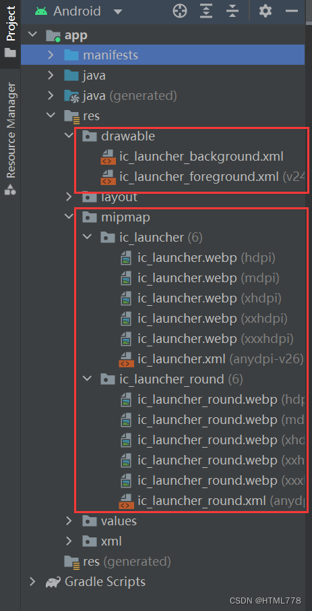Viewport: 312px width, 611px height.
Task: Select the first ic_launcher_round.webp file name
Action: [x=208, y=400]
